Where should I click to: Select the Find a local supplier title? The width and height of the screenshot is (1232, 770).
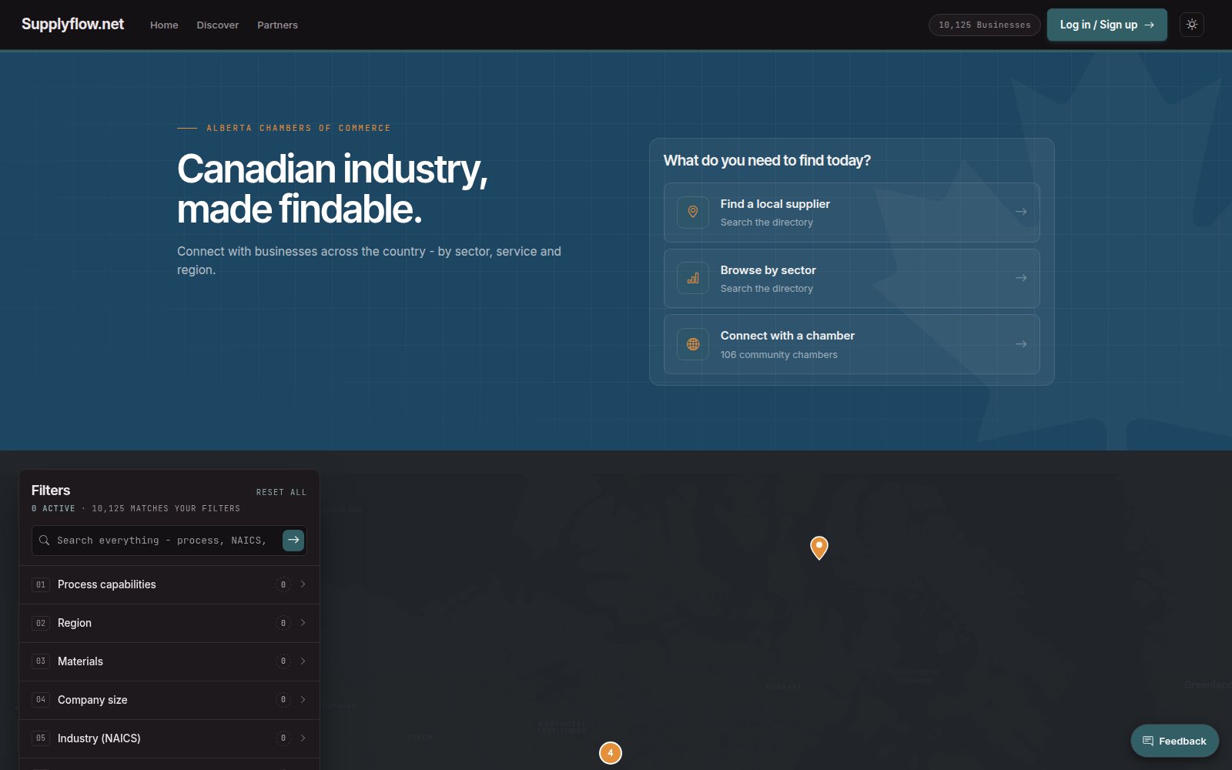point(775,204)
